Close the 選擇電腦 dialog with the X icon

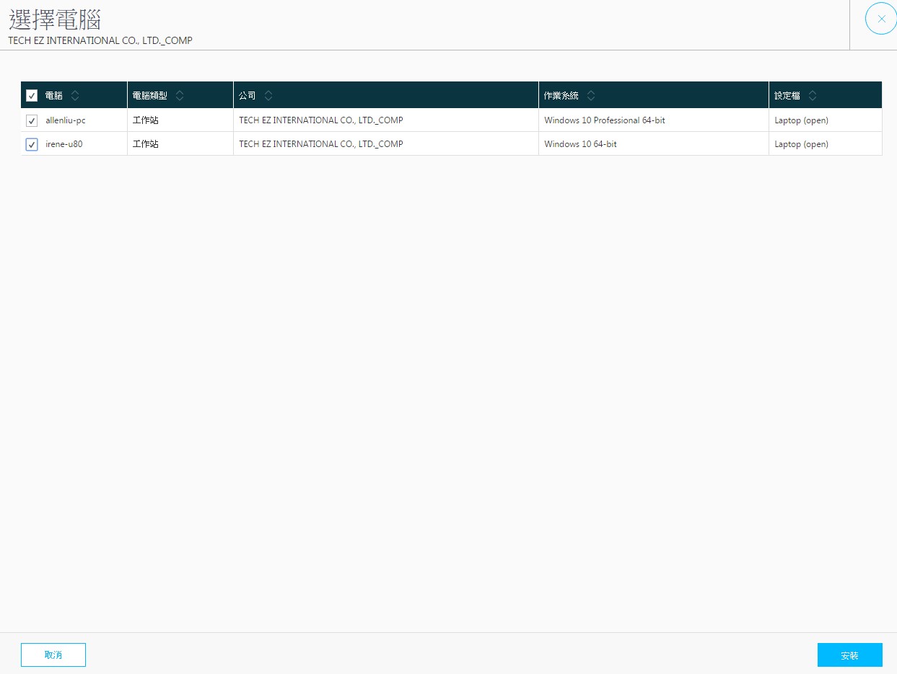pyautogui.click(x=881, y=19)
